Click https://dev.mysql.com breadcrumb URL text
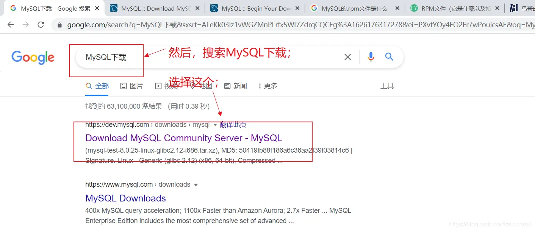The image size is (535, 231). 117,125
